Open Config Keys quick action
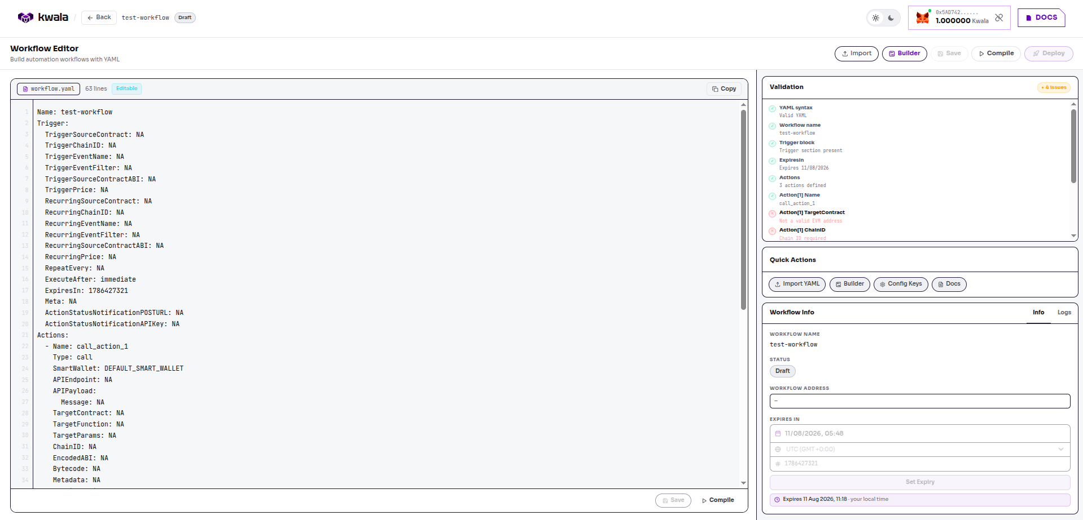This screenshot has width=1083, height=520. [901, 284]
